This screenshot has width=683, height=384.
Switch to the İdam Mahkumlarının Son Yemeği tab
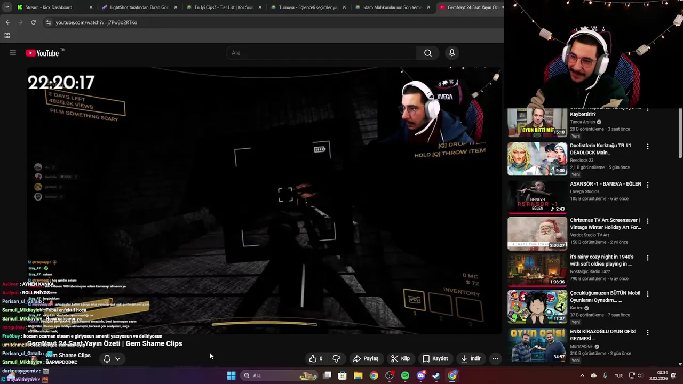(392, 7)
